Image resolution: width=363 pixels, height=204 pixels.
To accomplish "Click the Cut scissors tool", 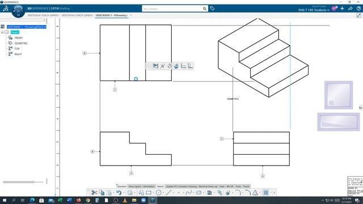I will [x=94, y=193].
